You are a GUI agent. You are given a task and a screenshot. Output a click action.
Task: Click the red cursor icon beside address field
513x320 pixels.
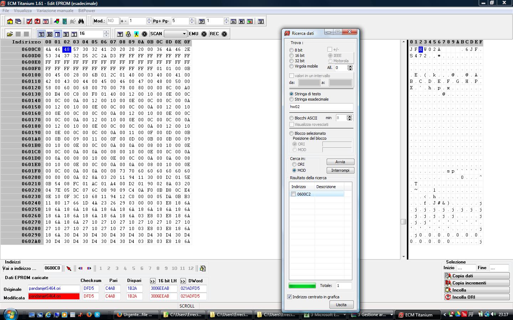click(x=69, y=268)
